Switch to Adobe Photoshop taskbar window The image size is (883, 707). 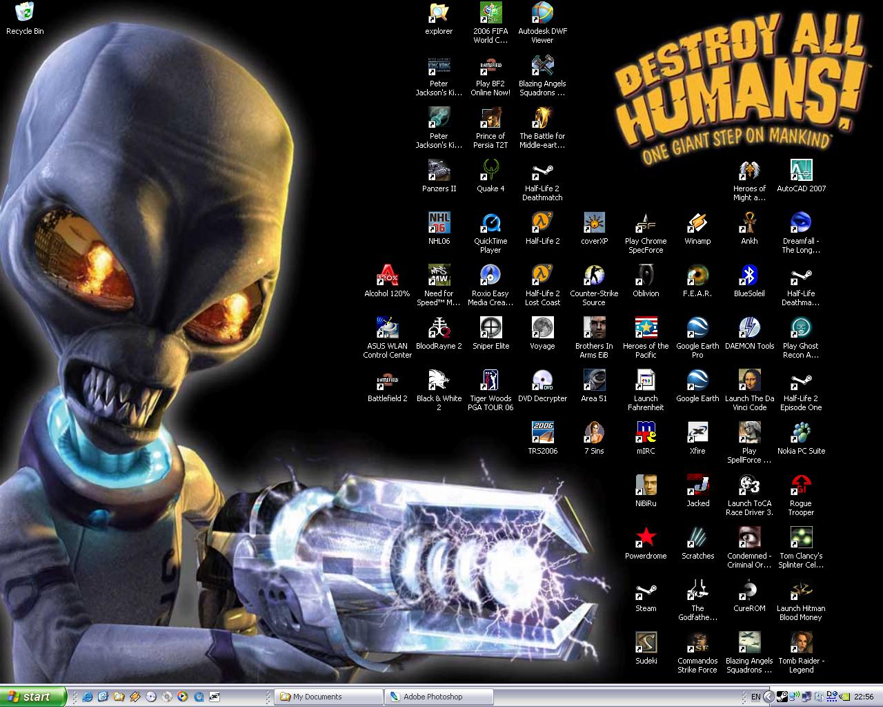coord(439,697)
